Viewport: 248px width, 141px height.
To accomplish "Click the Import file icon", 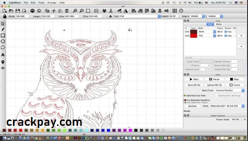I will coord(24,11).
